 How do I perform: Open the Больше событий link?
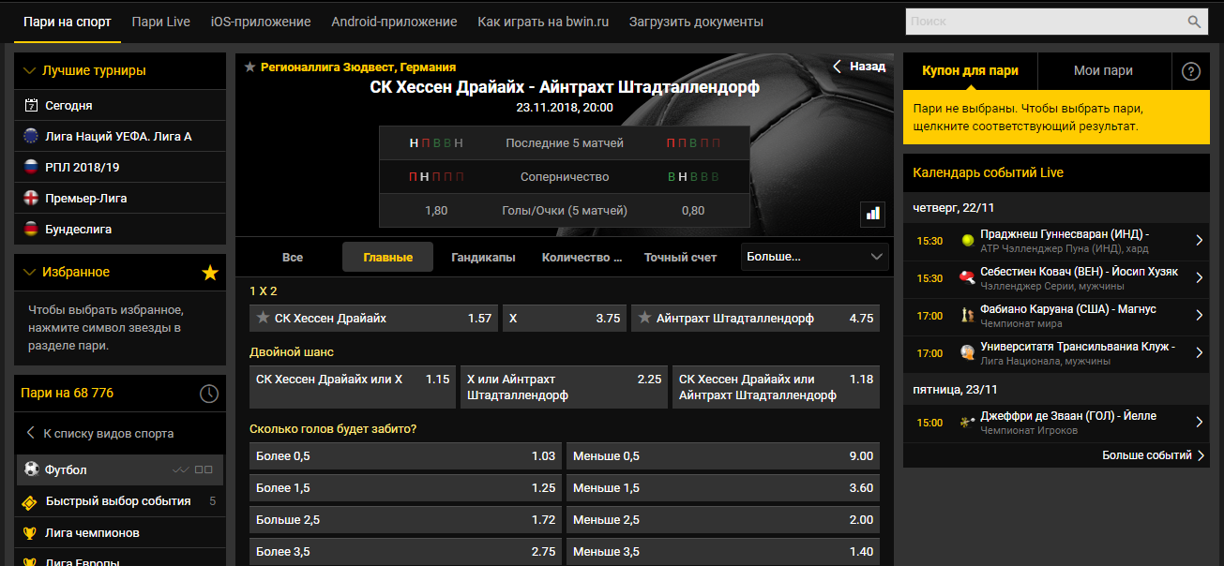point(1153,455)
